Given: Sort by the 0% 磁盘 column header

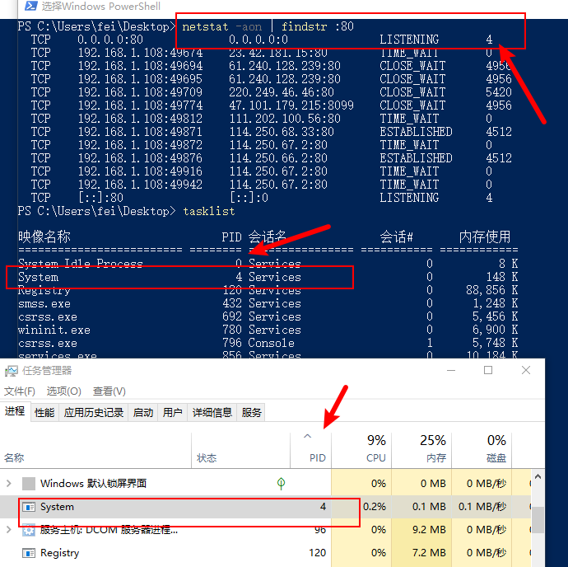Looking at the screenshot, I should pyautogui.click(x=482, y=450).
